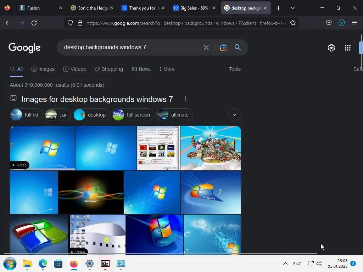Submit search with the magnifier icon
Image resolution: width=363 pixels, height=272 pixels.
coord(238,48)
